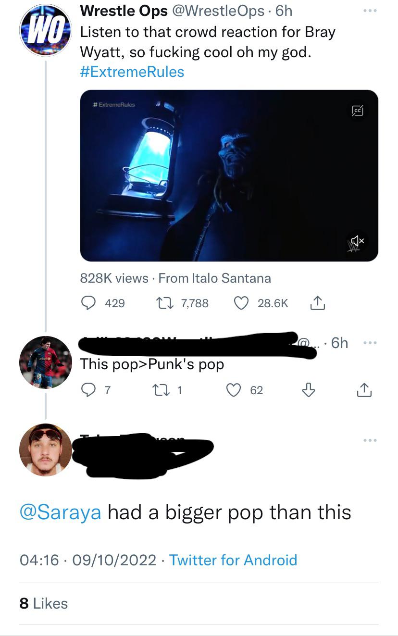Retweet the "This pop>Punk's pop" tweet

coord(161,390)
